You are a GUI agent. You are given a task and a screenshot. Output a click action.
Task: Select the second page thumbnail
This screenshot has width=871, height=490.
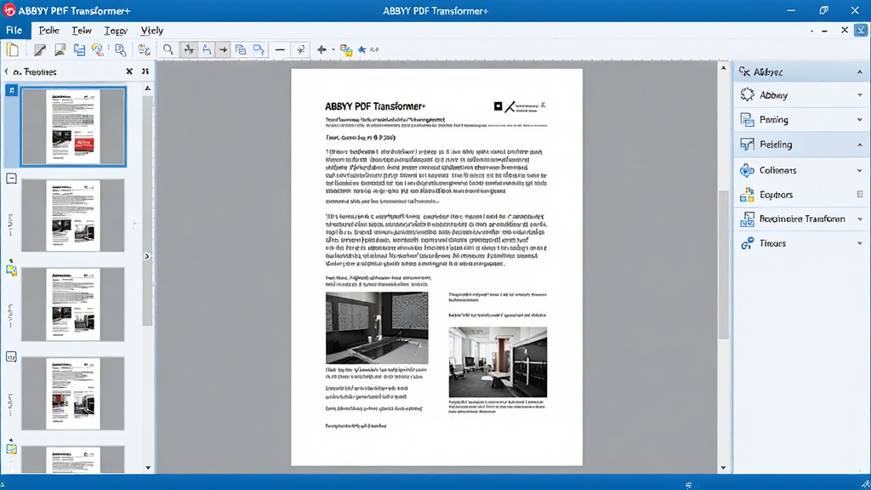[73, 215]
